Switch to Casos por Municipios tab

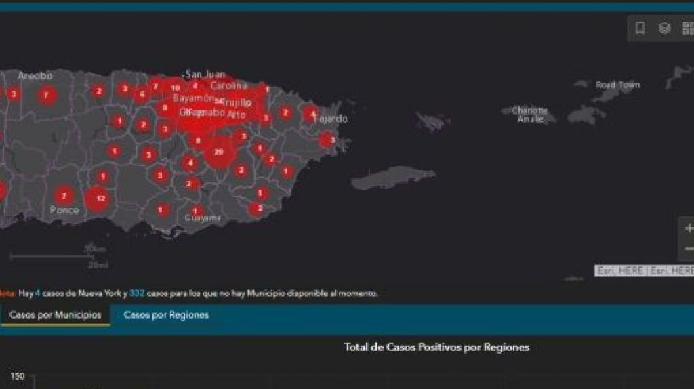(56, 315)
